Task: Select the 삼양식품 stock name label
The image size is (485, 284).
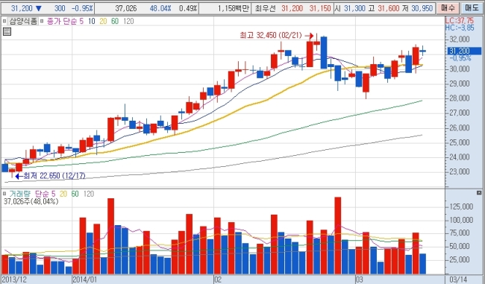Action: click(23, 22)
